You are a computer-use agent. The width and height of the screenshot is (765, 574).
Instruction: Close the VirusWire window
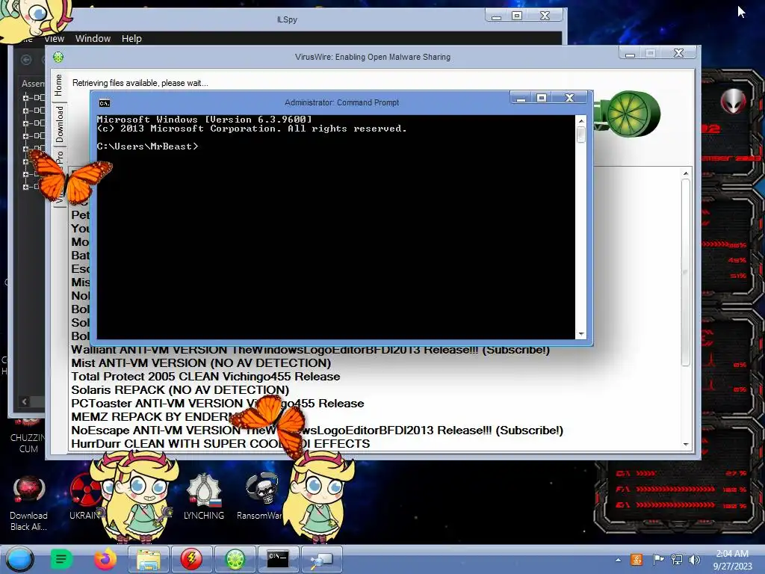678,53
